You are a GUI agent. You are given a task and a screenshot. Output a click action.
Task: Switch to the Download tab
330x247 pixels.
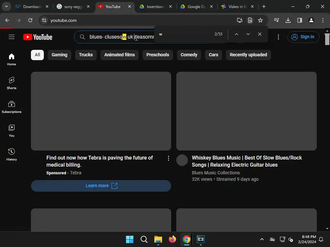(32, 7)
